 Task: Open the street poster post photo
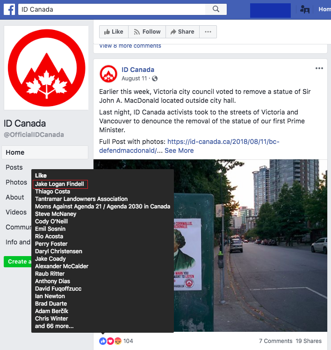click(251, 245)
